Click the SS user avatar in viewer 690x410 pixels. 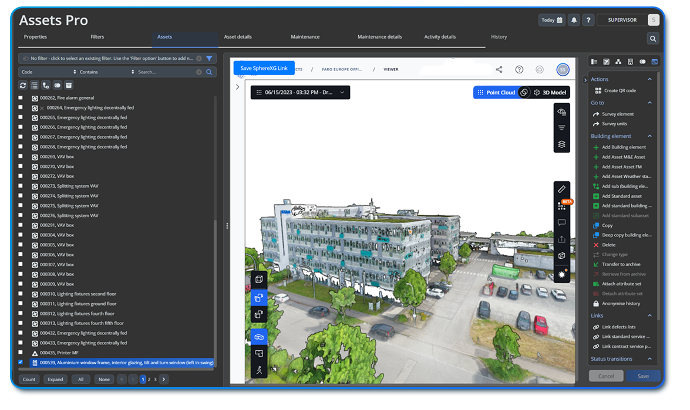pos(563,69)
